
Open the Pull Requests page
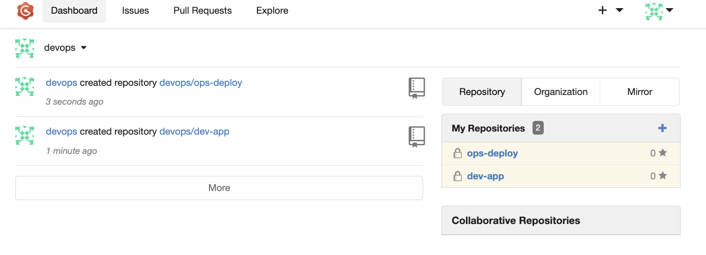[202, 11]
